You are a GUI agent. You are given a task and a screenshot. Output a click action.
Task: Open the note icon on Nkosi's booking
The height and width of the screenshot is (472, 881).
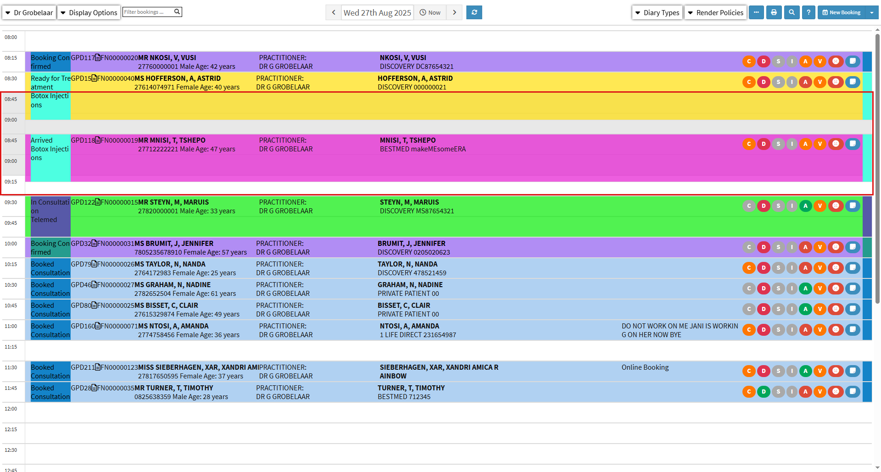point(853,61)
